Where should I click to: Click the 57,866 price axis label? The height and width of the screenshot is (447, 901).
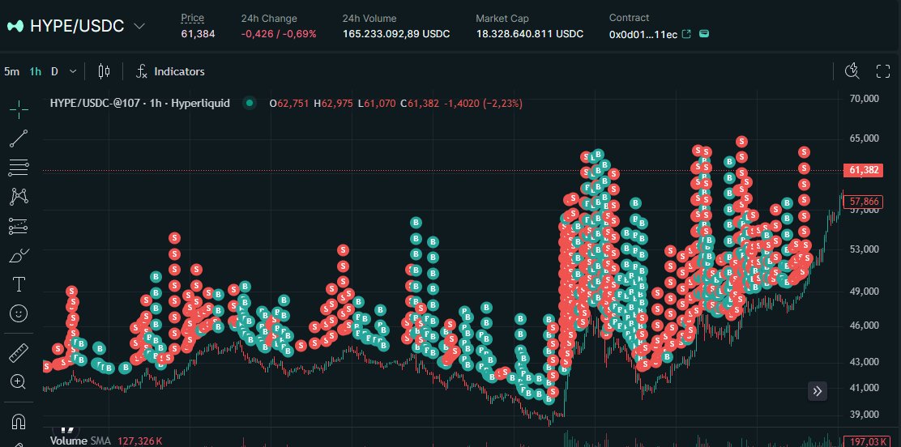863,201
